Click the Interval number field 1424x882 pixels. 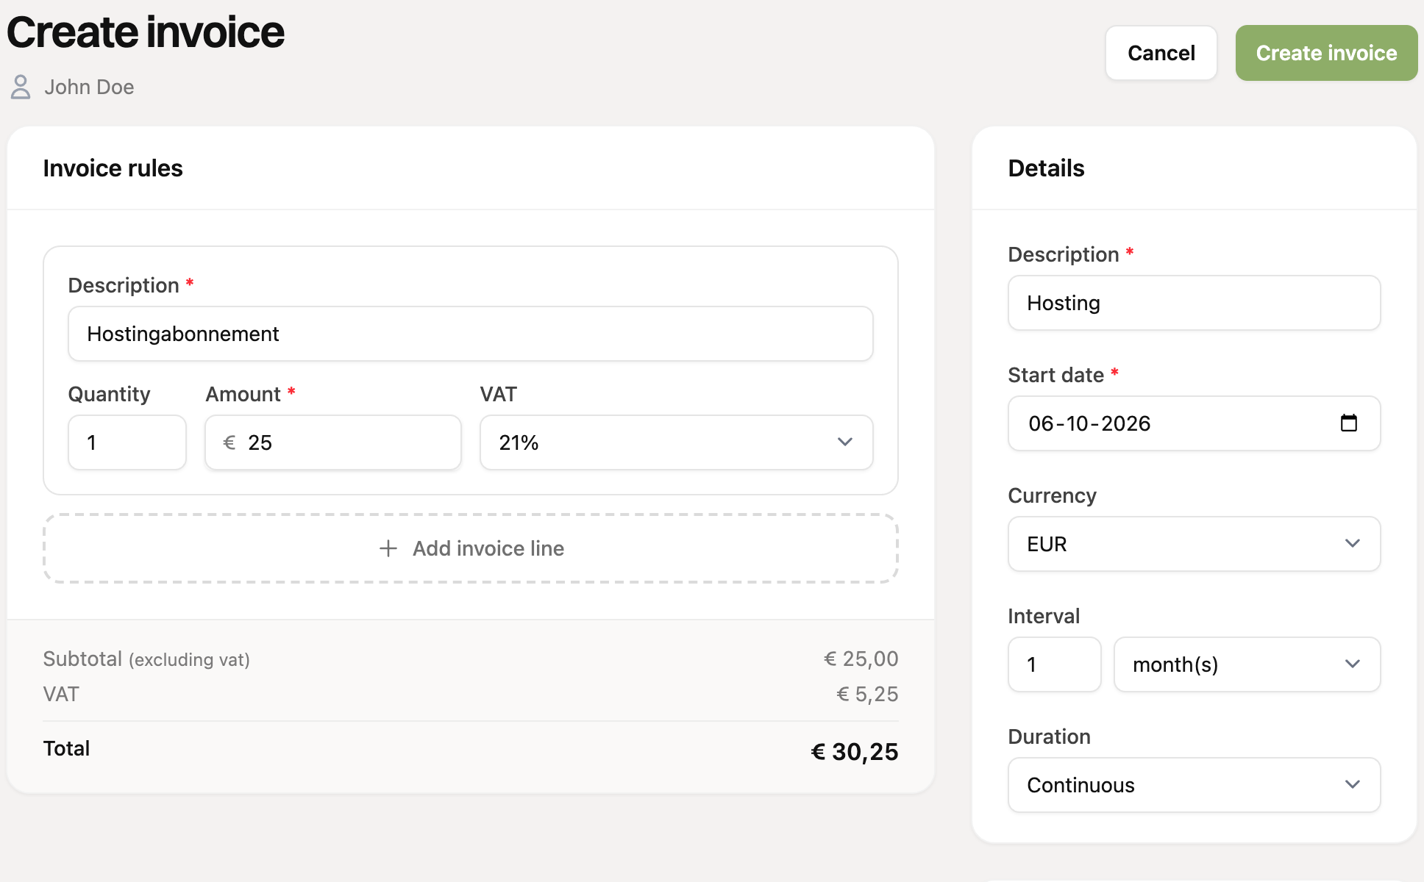pyautogui.click(x=1055, y=664)
